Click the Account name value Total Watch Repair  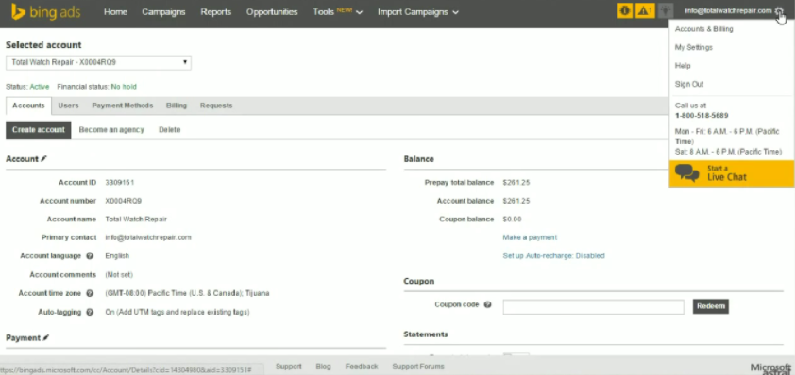pyautogui.click(x=136, y=220)
